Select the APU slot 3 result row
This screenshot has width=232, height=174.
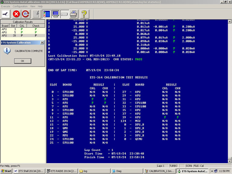click(x=23, y=29)
